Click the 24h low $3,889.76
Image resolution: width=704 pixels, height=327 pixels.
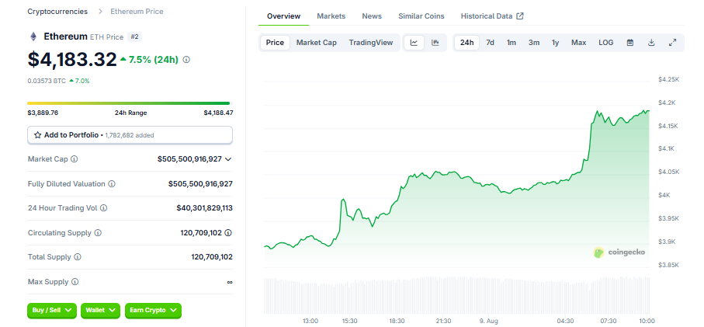pos(43,113)
